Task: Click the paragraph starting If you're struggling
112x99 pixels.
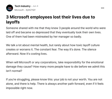Action: click(x=55, y=84)
